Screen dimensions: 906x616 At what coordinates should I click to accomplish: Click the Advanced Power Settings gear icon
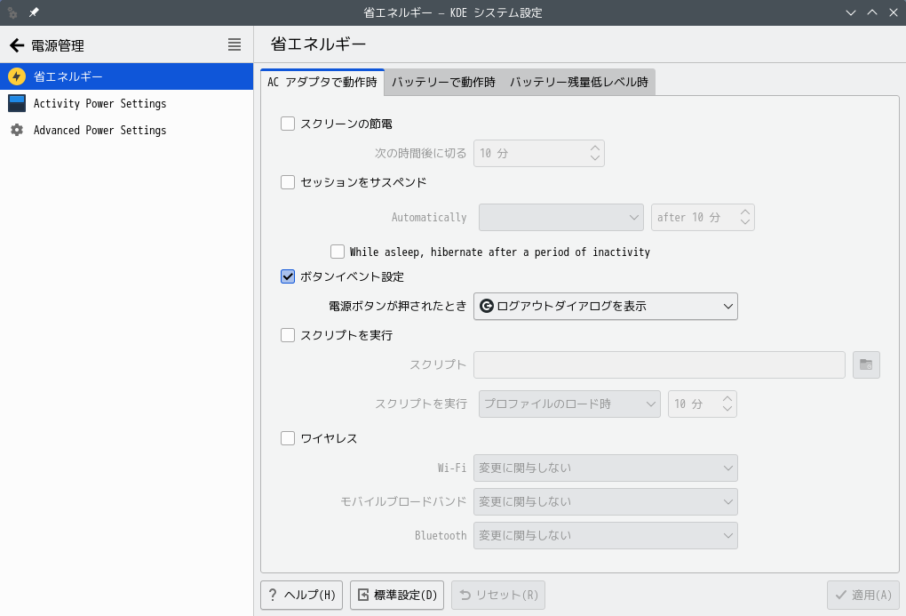tap(16, 130)
